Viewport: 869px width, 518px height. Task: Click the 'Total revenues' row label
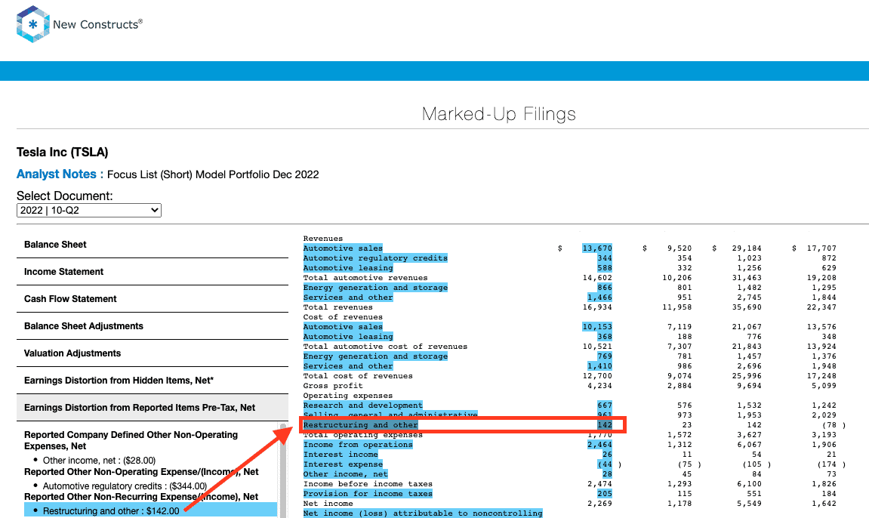coord(337,307)
